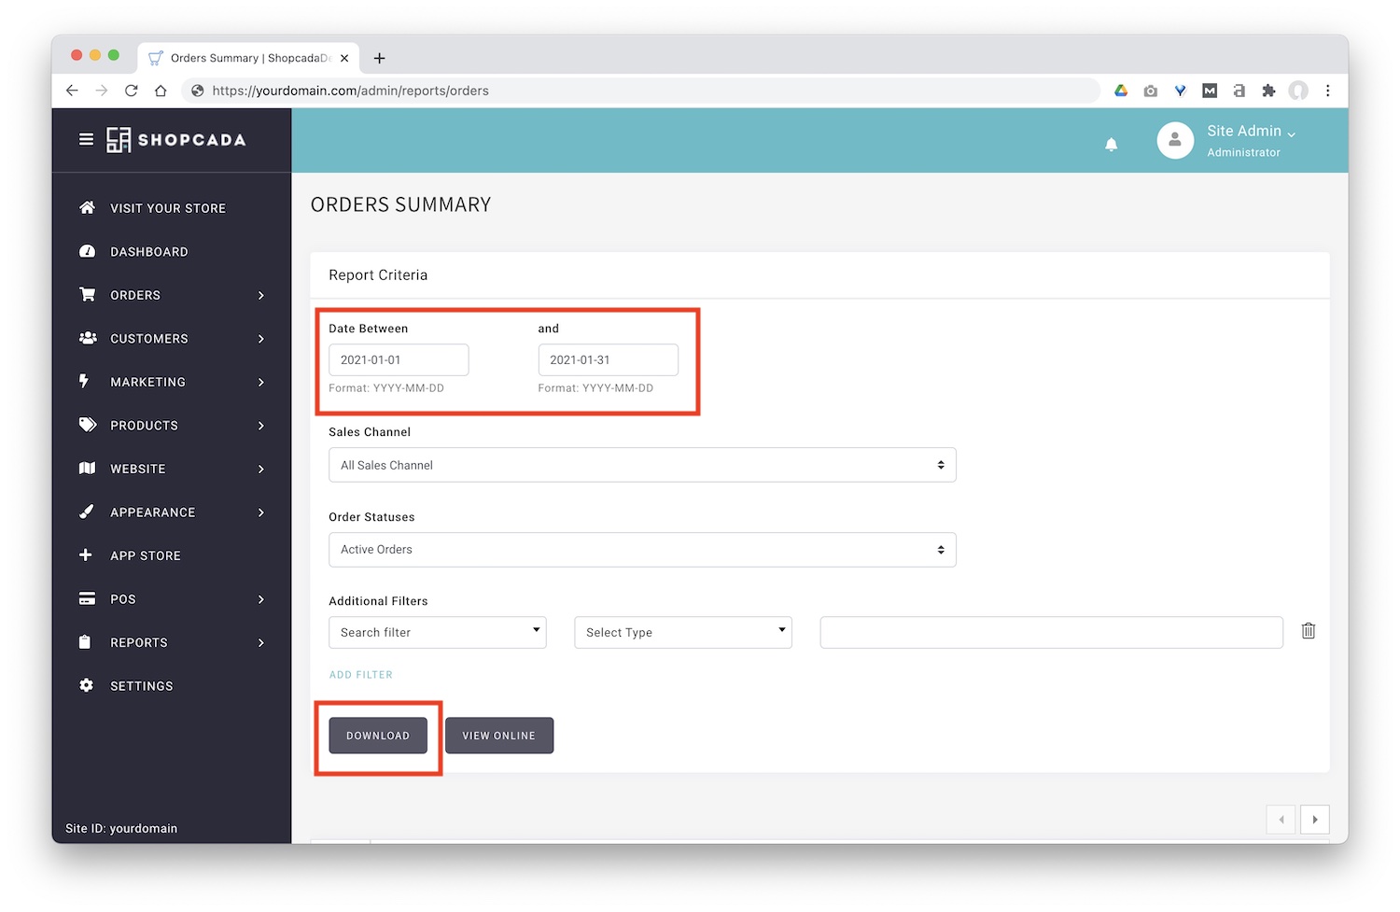Go to the next results page arrow

tap(1314, 820)
